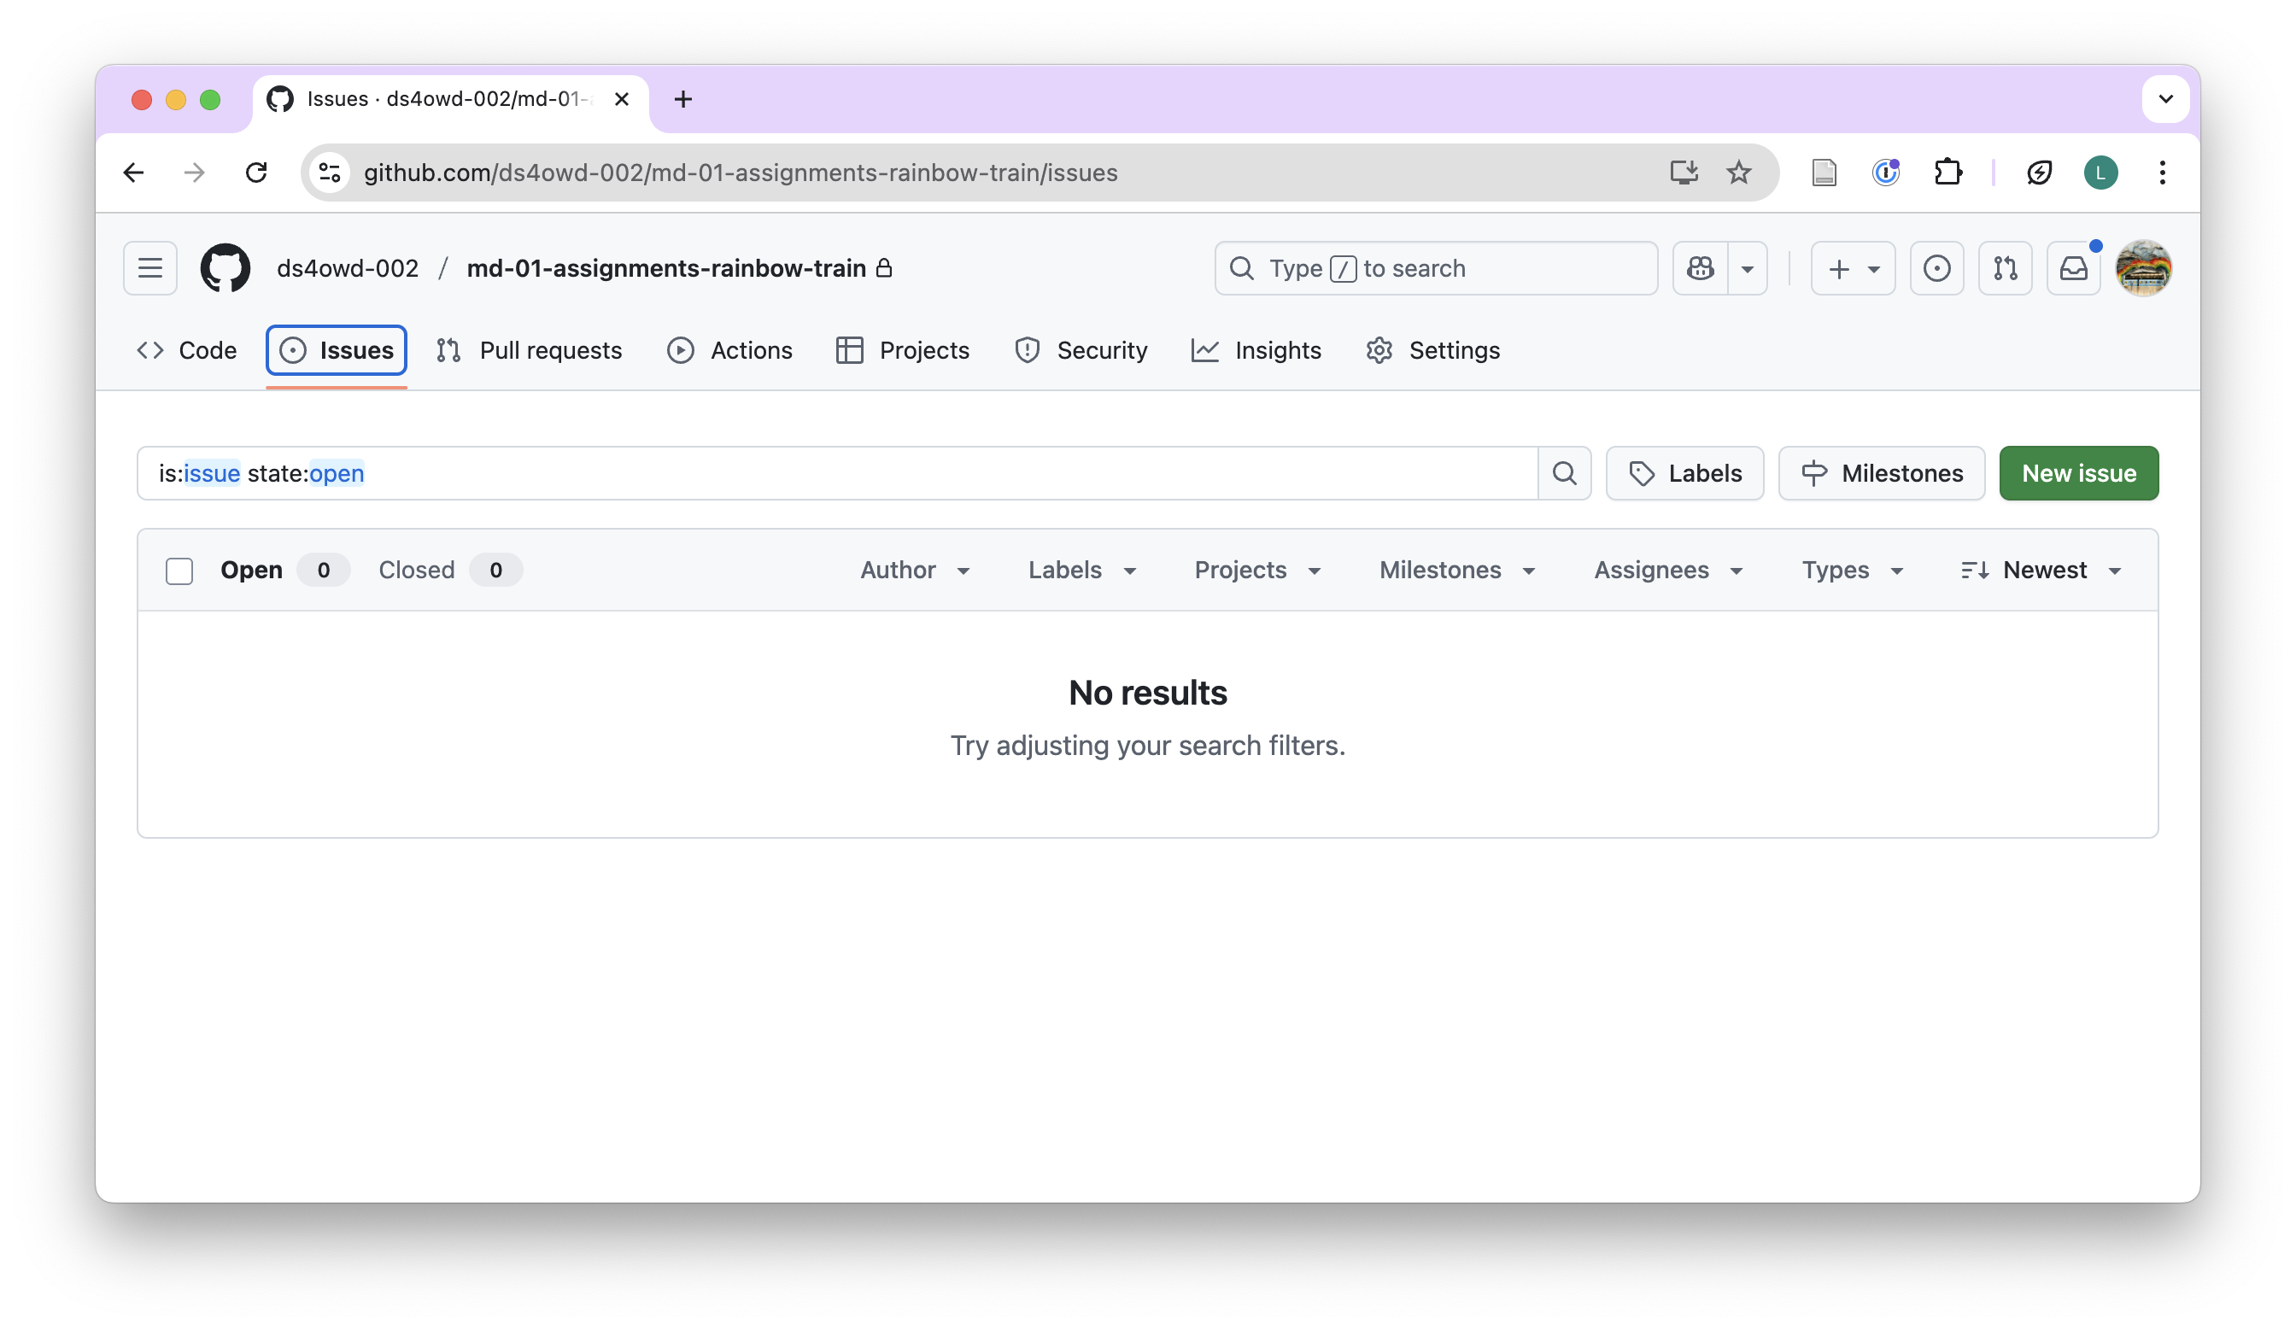Switch to the Insights tab
2296x1329 pixels.
pos(1256,350)
